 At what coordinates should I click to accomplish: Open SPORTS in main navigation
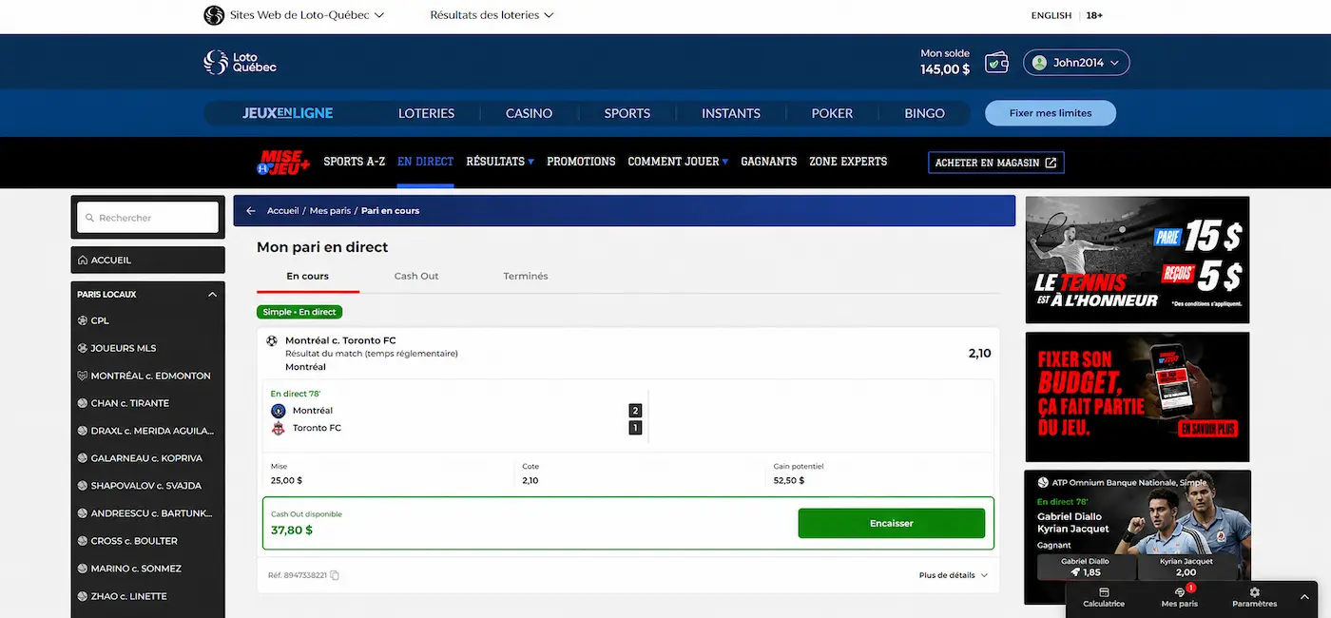[x=627, y=113]
